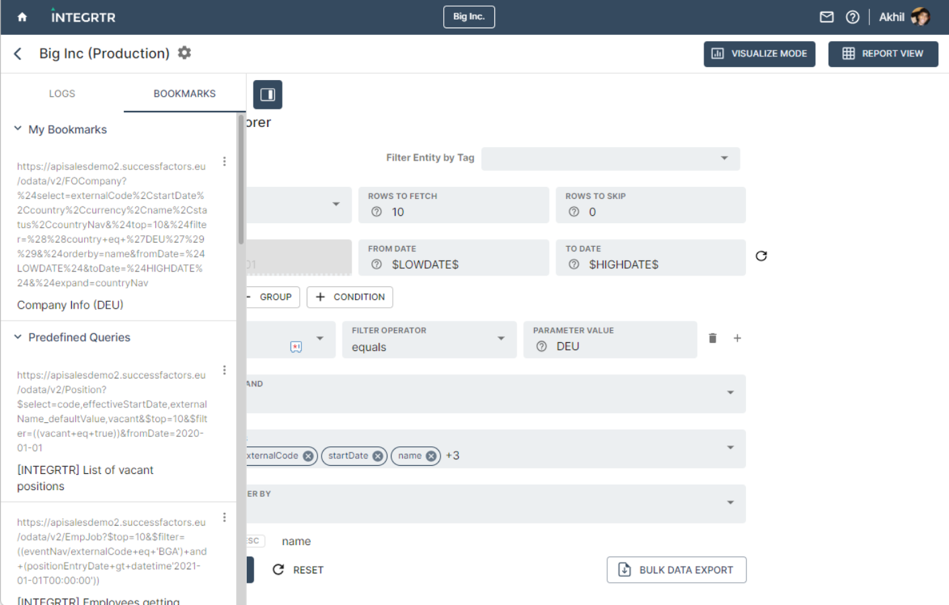Collapse My Bookmarks section
The height and width of the screenshot is (605, 949).
[18, 128]
